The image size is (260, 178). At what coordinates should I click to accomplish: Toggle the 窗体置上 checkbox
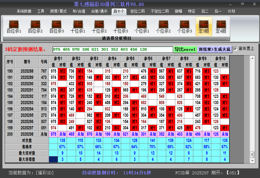coord(235,49)
